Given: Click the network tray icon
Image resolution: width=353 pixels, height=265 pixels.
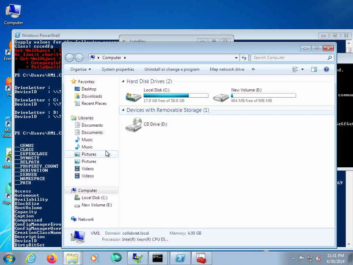Looking at the screenshot, I should tap(310, 258).
